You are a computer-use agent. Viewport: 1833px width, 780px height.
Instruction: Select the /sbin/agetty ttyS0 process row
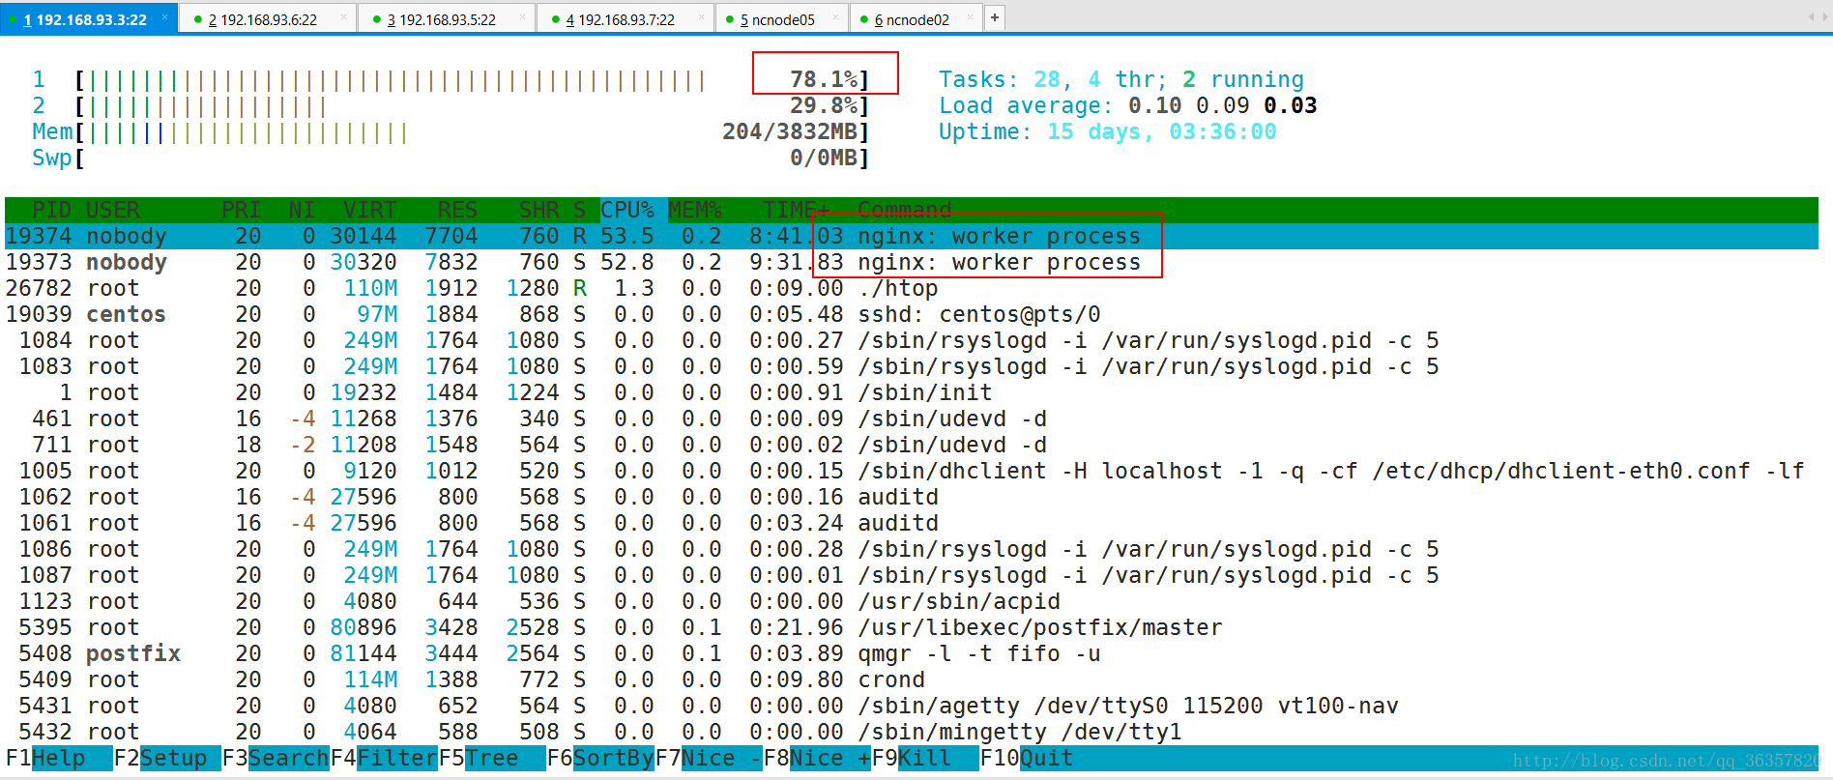pyautogui.click(x=912, y=706)
